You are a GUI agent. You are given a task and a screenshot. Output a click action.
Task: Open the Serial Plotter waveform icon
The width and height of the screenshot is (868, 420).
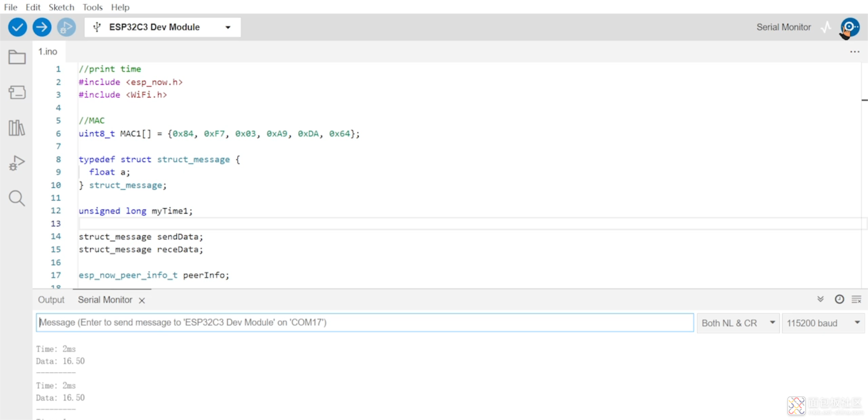(x=826, y=27)
